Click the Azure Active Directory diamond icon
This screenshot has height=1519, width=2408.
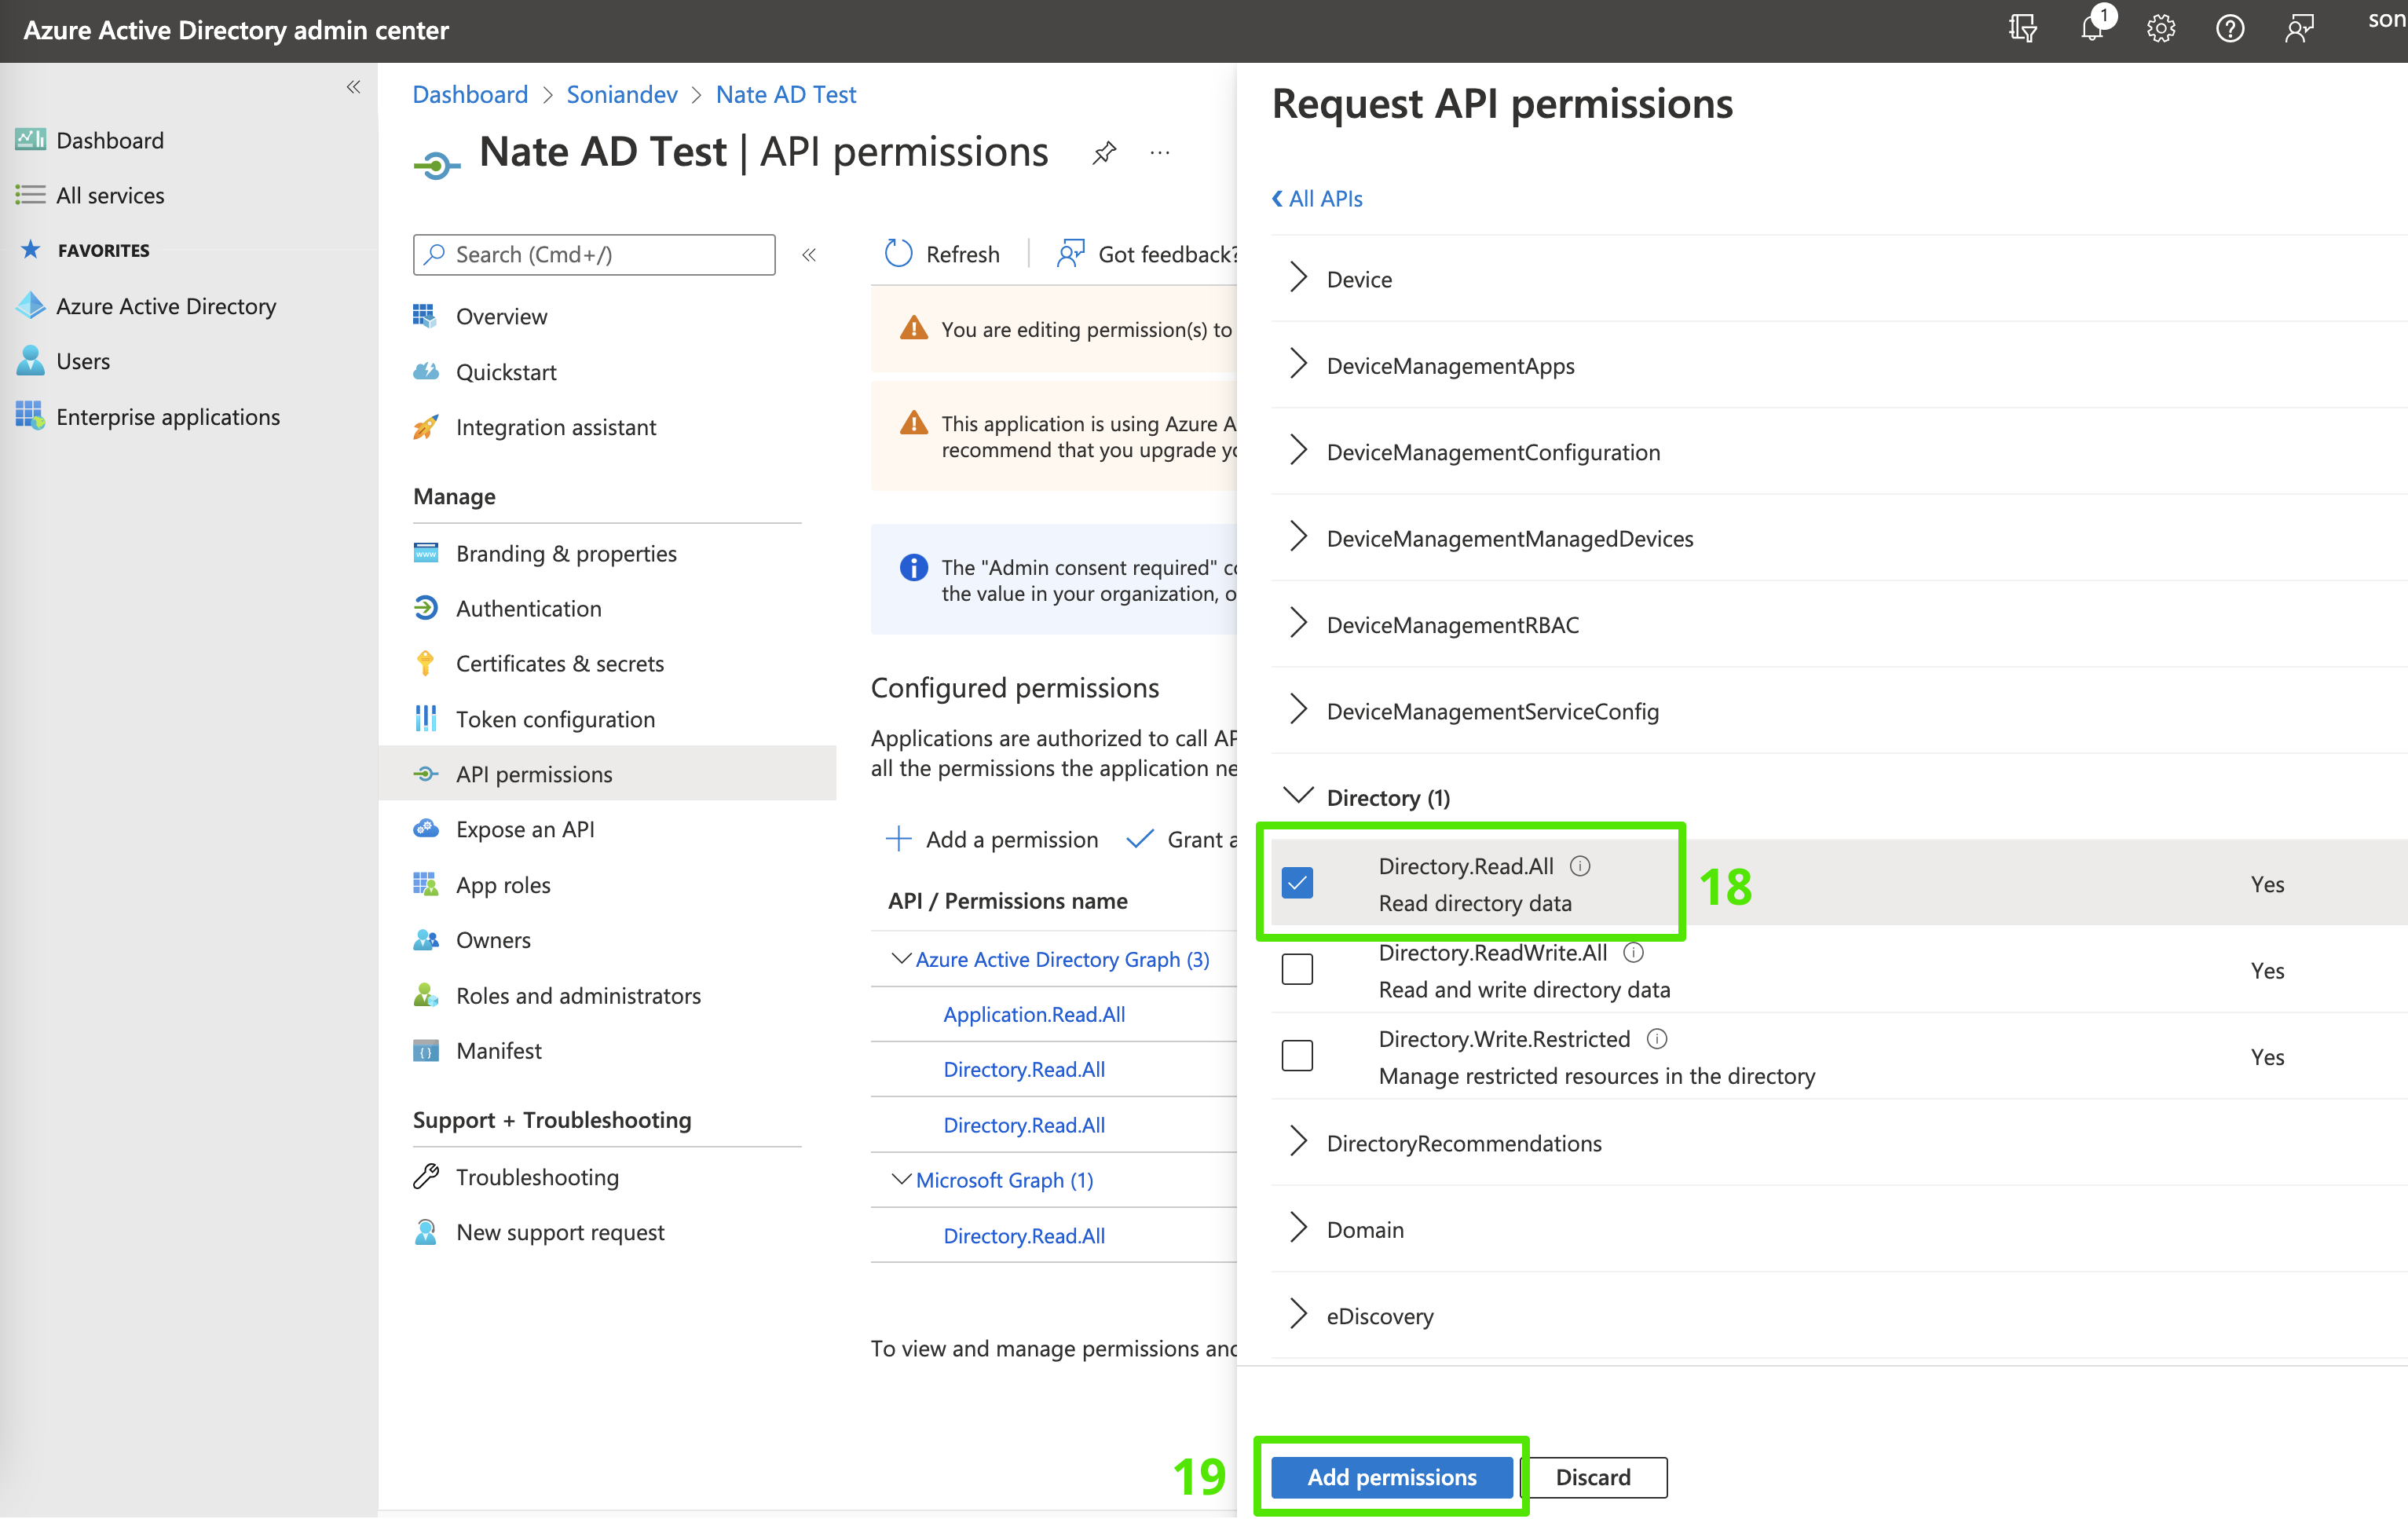tap(30, 306)
